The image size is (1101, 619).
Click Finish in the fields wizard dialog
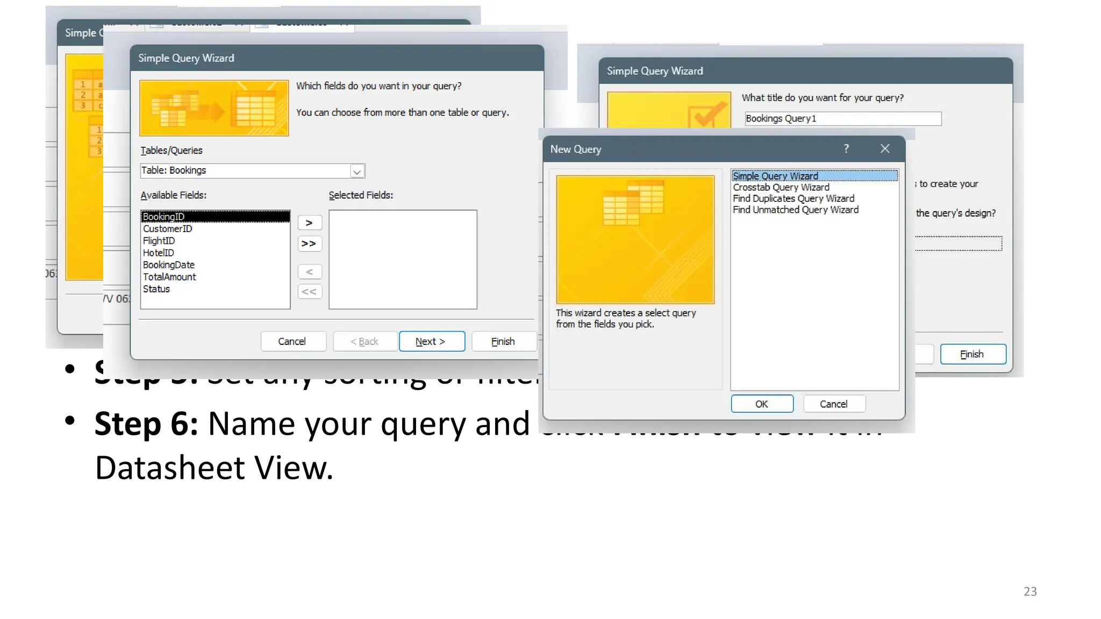click(x=504, y=342)
